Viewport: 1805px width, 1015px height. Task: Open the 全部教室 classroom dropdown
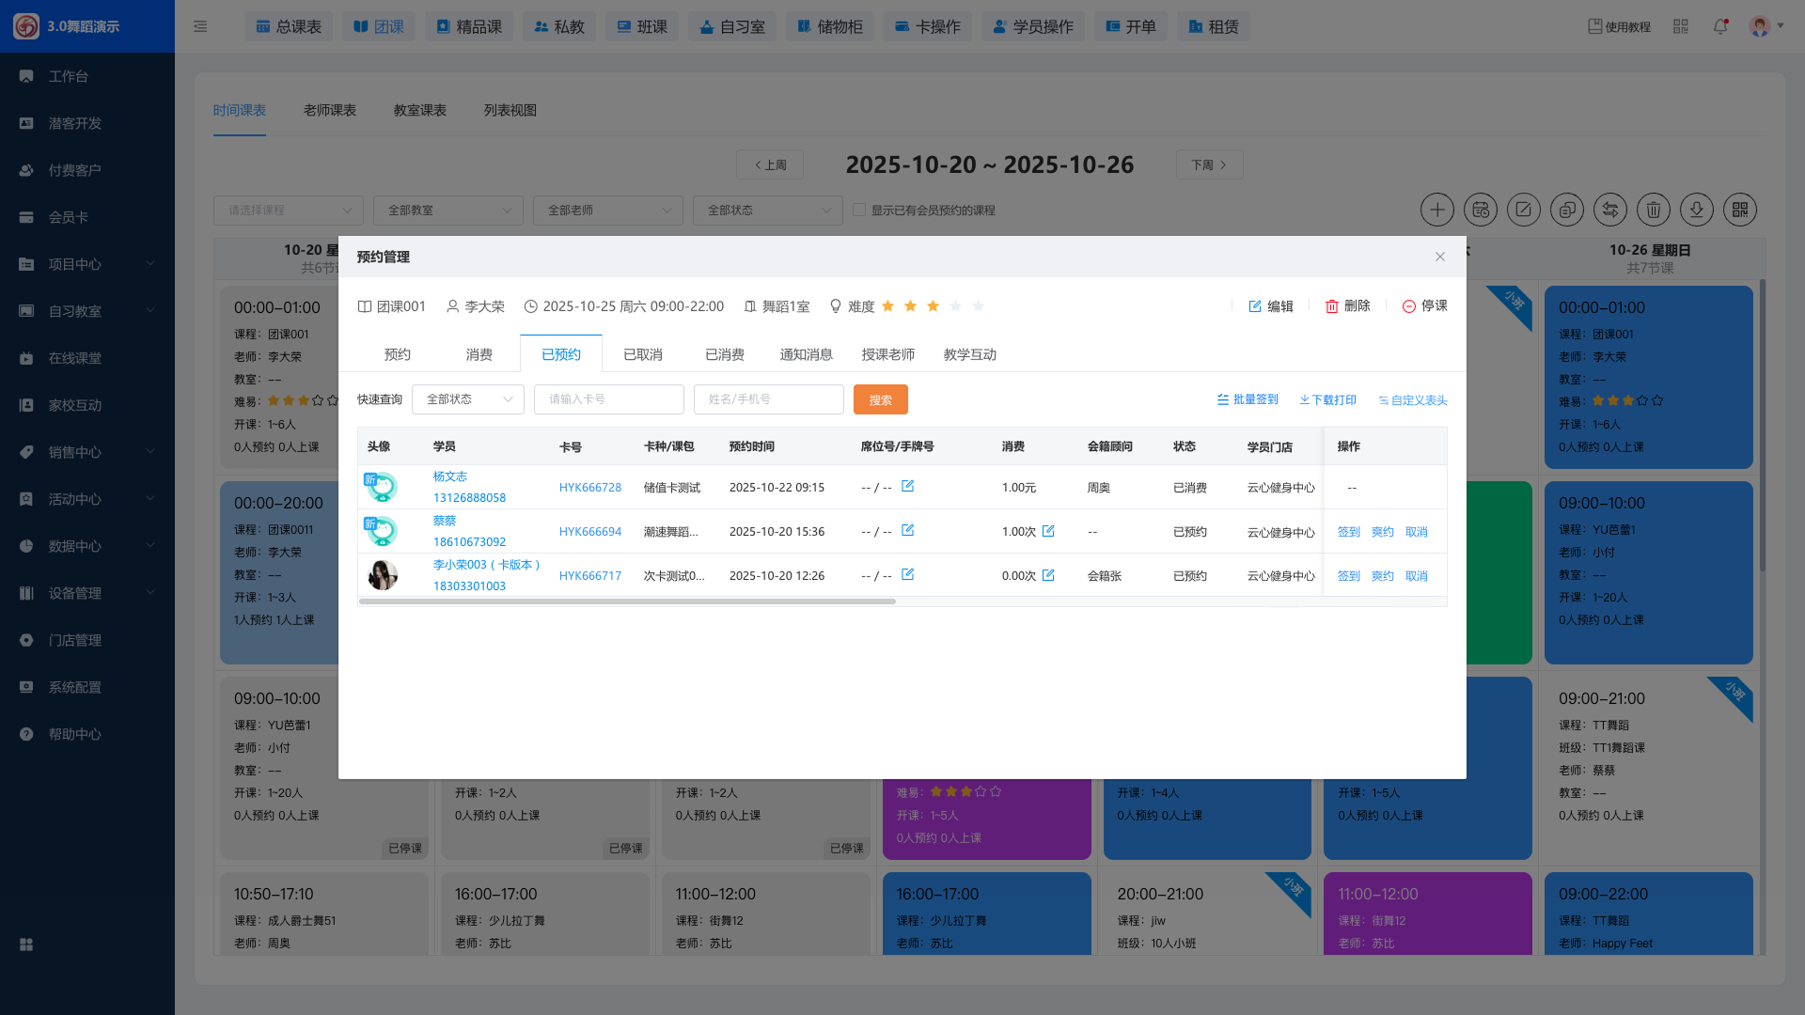[x=448, y=211]
